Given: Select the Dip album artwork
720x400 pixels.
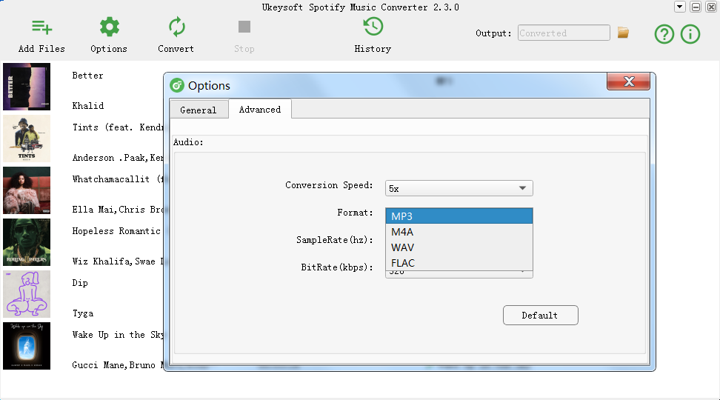Looking at the screenshot, I should [x=27, y=294].
